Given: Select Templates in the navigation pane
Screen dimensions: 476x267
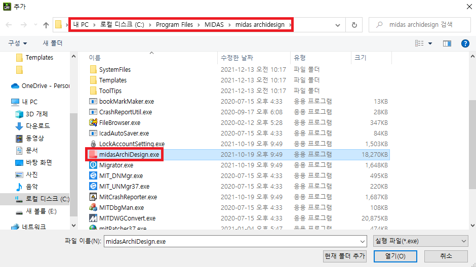Looking at the screenshot, I should [x=39, y=58].
